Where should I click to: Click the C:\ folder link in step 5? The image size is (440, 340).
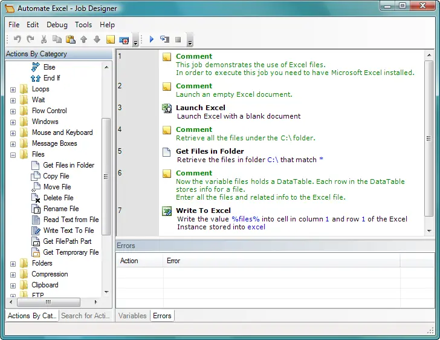click(273, 160)
